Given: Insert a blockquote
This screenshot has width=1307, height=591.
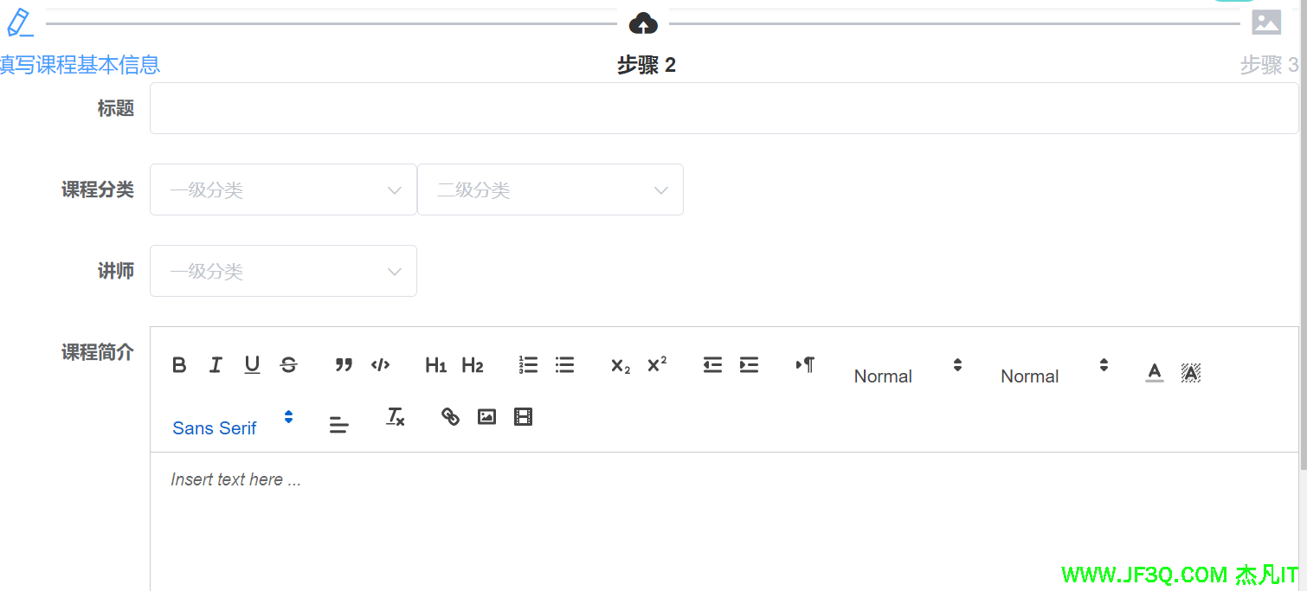Looking at the screenshot, I should click(344, 365).
